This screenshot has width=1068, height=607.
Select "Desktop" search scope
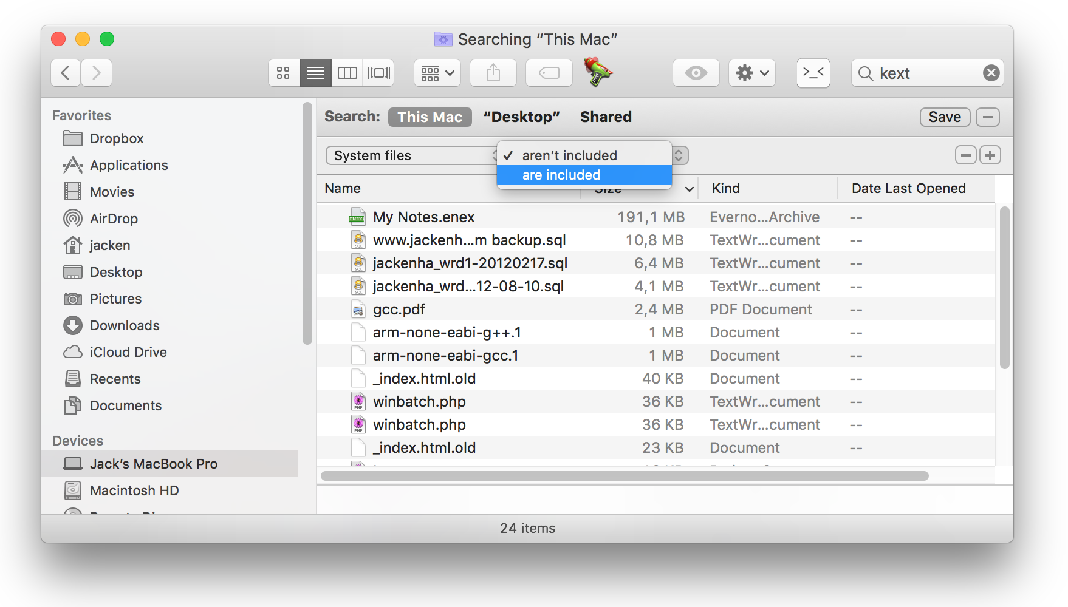tap(521, 117)
